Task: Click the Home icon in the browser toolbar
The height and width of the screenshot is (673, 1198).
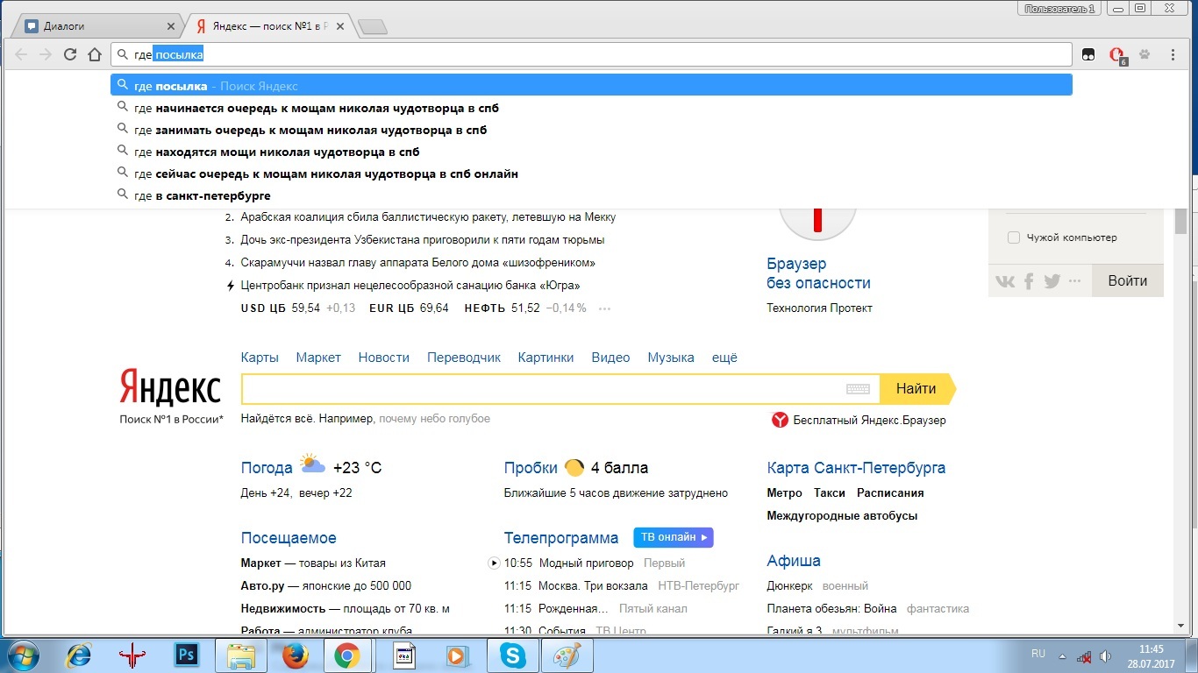Action: [95, 54]
